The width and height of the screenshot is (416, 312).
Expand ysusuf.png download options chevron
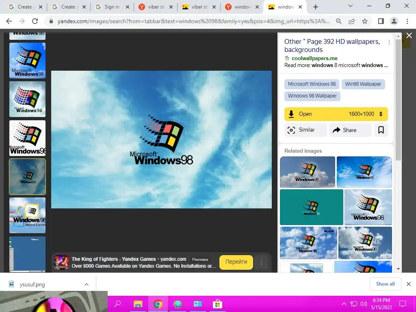click(87, 284)
